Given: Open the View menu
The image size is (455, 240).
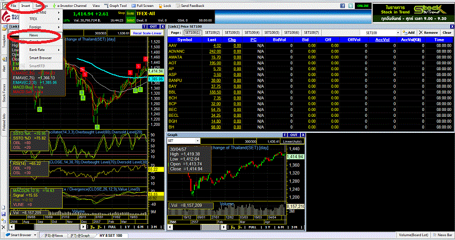Looking at the screenshot, I should coord(96,5).
